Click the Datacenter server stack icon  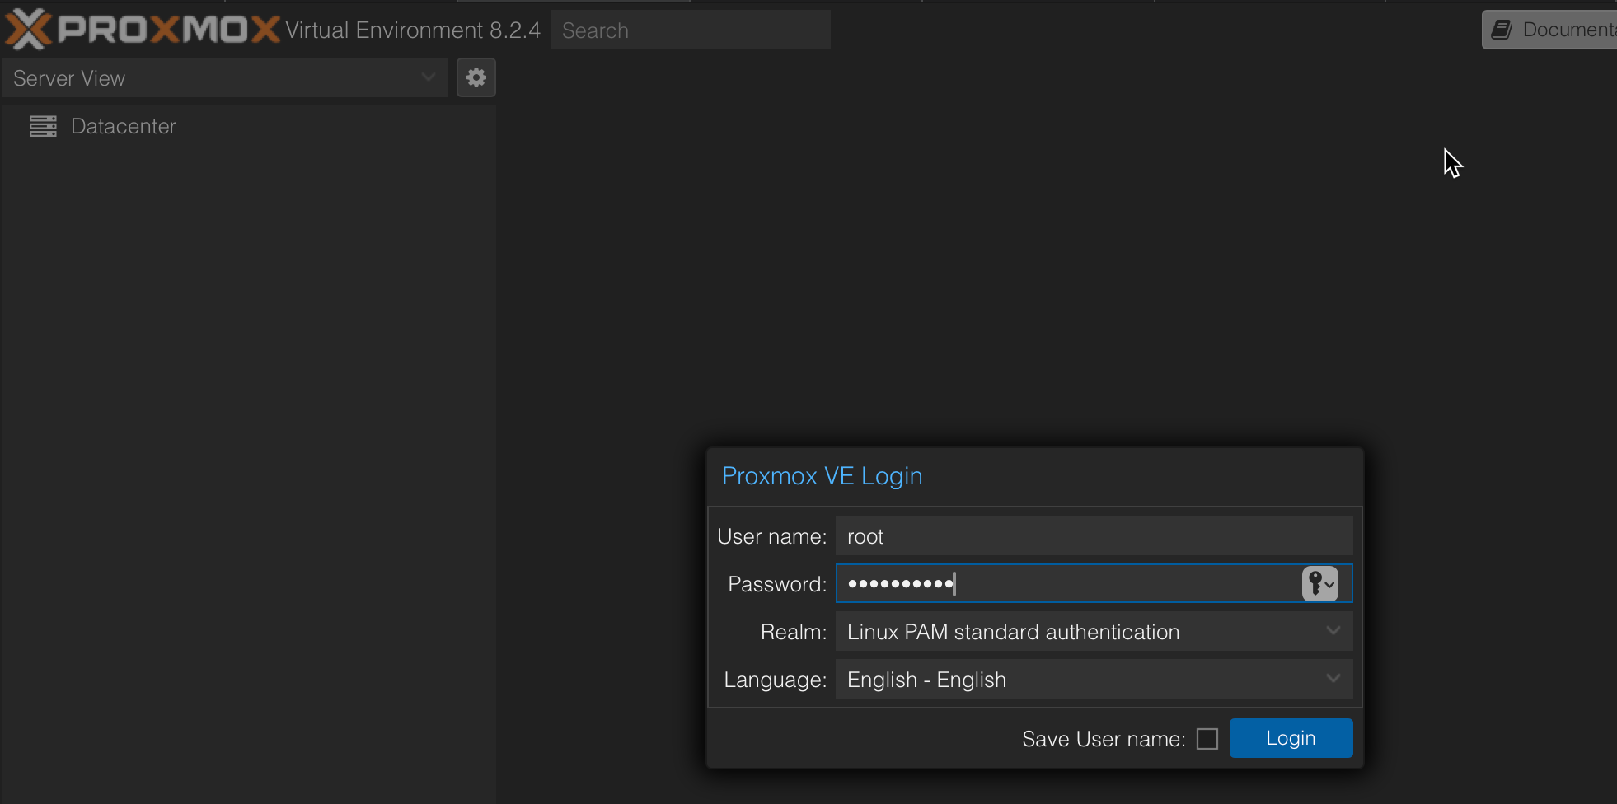[43, 126]
